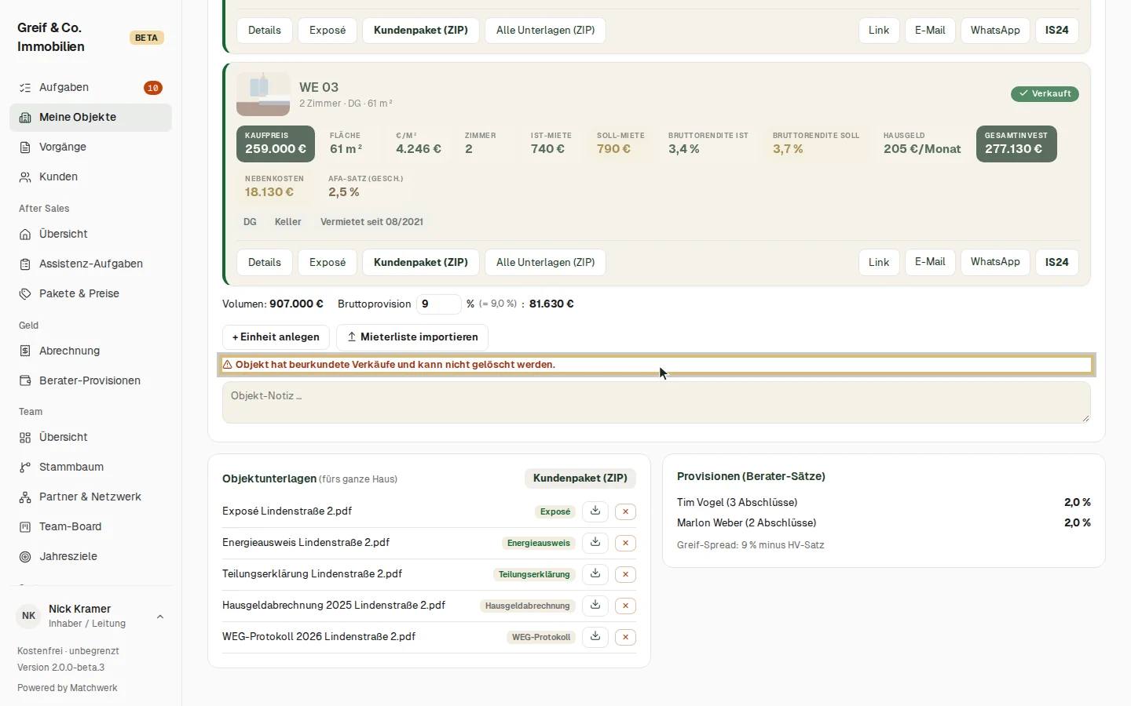Download Exposé Lindenstraße 2.pdf
Screen dimensions: 1131x706
(595, 511)
